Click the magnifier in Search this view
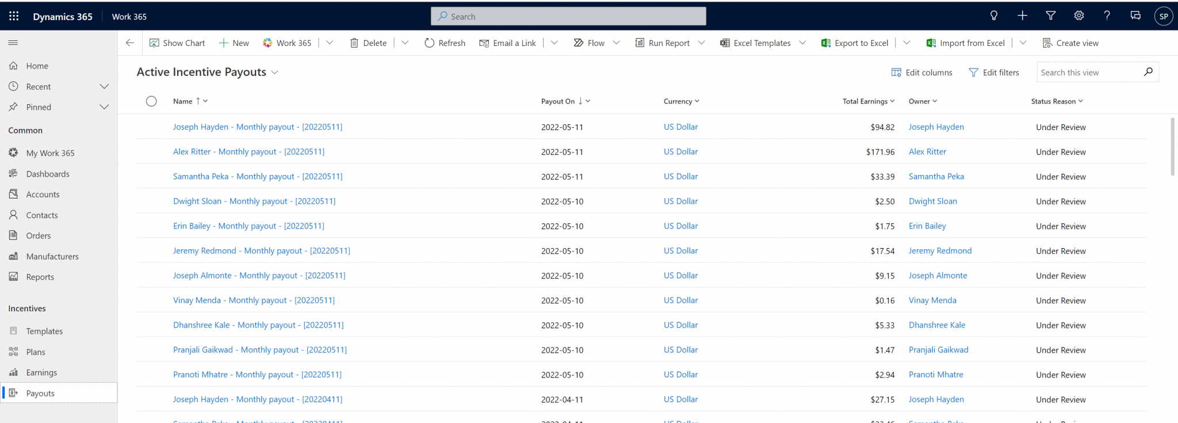The image size is (1178, 423). (x=1148, y=72)
